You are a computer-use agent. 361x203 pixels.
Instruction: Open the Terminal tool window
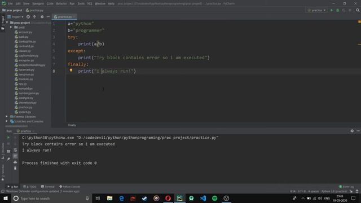(x=47, y=187)
